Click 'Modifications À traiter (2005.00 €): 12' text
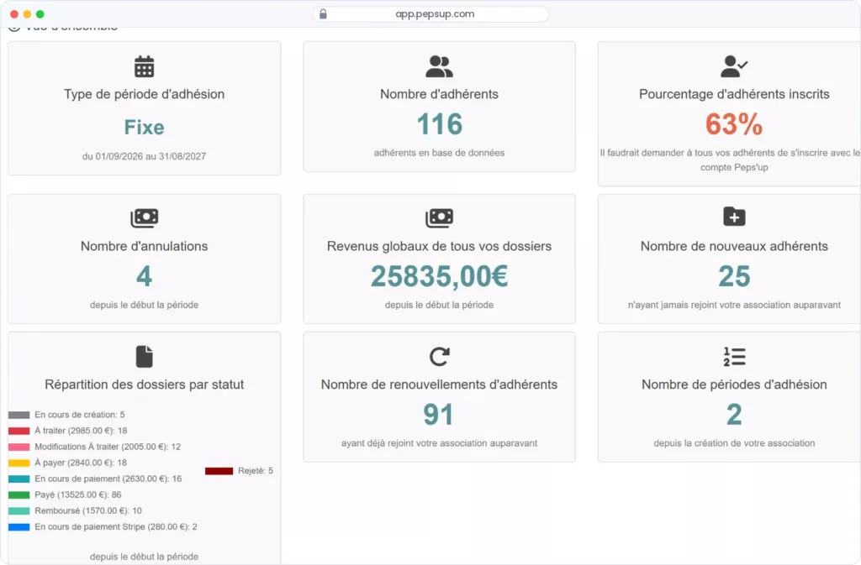Image resolution: width=861 pixels, height=565 pixels. pyautogui.click(x=108, y=447)
